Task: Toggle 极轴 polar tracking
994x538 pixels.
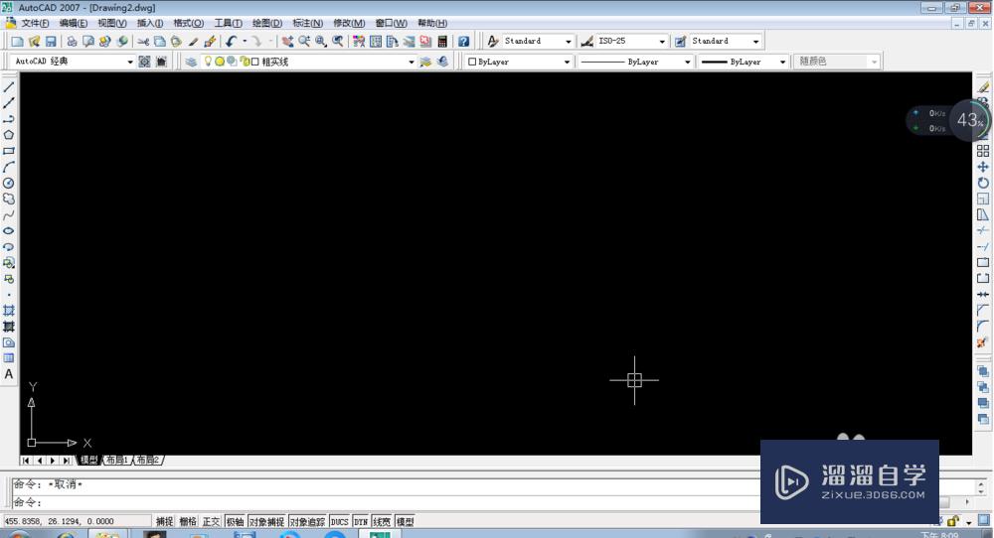Action: [x=235, y=521]
